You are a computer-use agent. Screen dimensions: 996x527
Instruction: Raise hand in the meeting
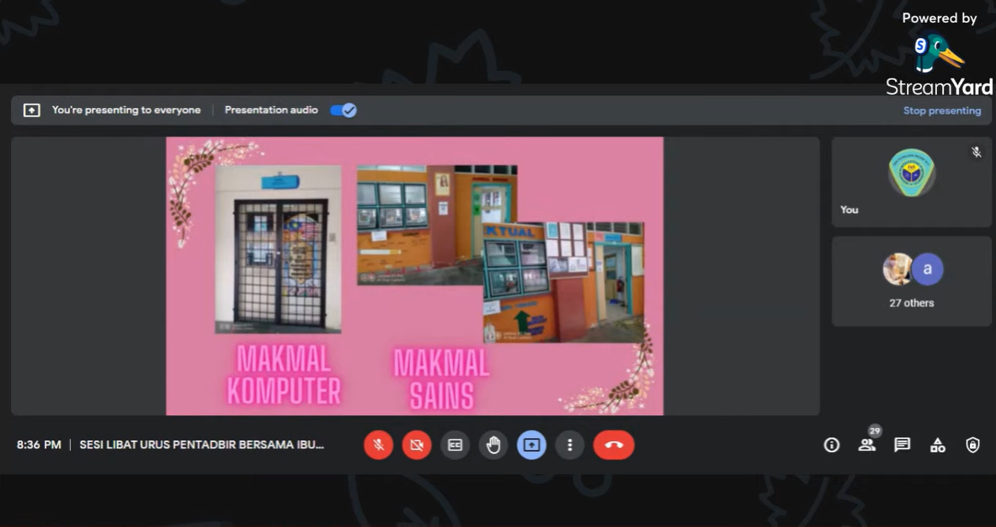pyautogui.click(x=493, y=444)
